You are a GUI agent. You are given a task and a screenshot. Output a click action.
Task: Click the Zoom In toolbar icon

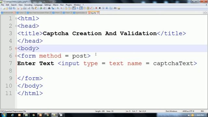tap(58, 8)
